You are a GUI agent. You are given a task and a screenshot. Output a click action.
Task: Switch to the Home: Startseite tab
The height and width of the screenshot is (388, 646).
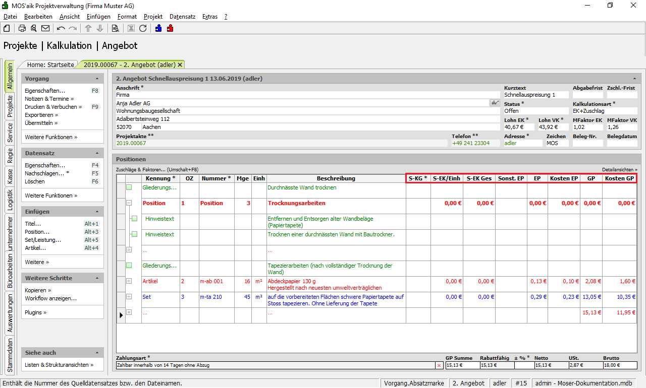click(50, 64)
